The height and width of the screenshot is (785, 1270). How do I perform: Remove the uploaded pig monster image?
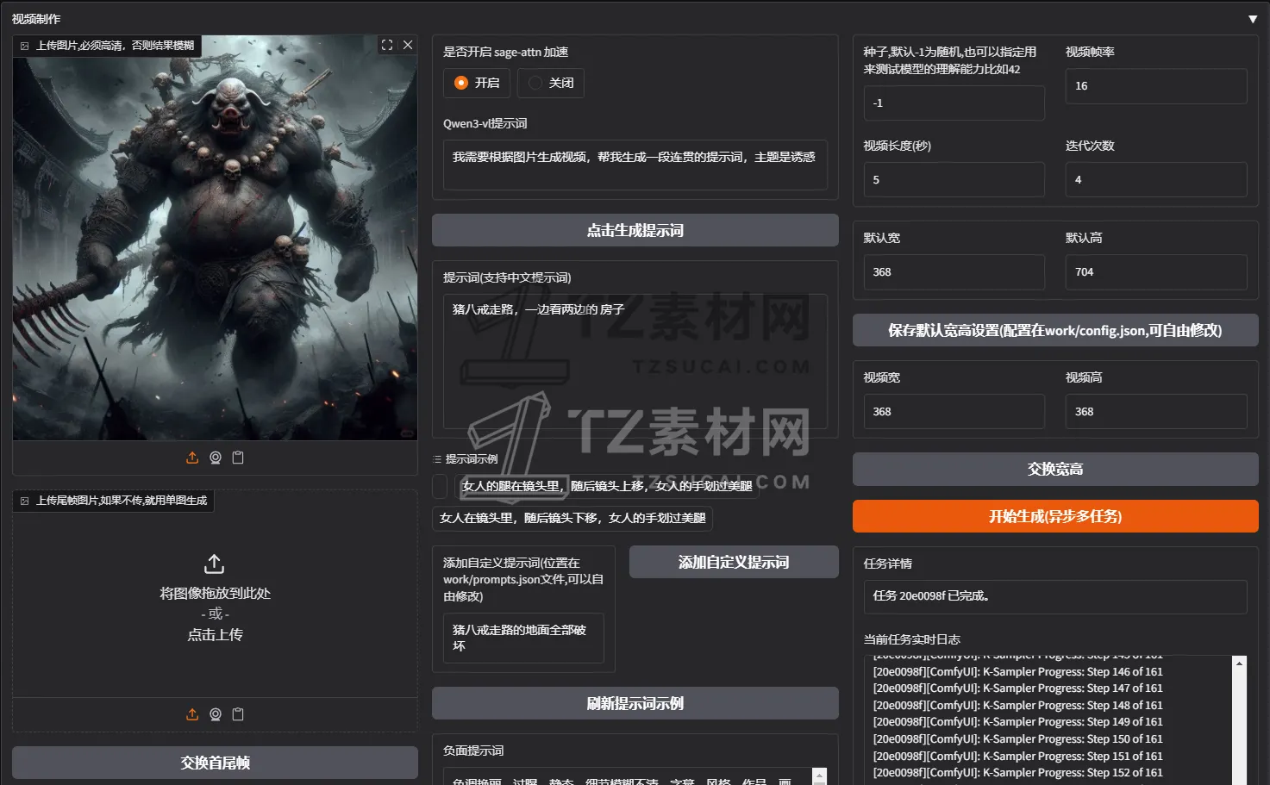click(408, 45)
